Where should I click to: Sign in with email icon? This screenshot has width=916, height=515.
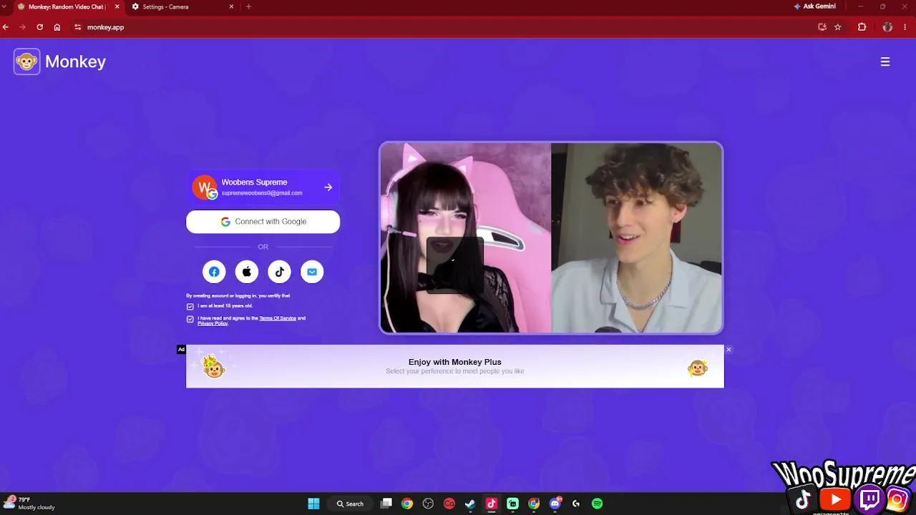pyautogui.click(x=312, y=272)
